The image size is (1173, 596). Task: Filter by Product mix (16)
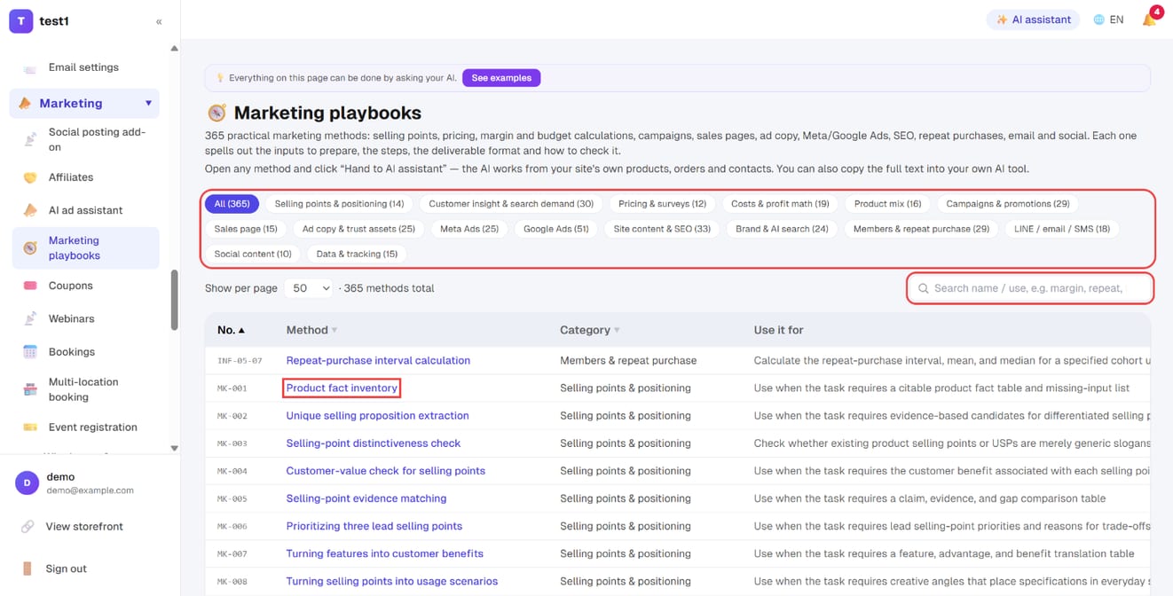pos(887,204)
